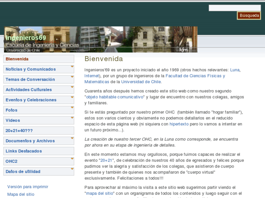Click the Ingenieros69 site title
The height and width of the screenshot is (198, 265).
[26, 37]
